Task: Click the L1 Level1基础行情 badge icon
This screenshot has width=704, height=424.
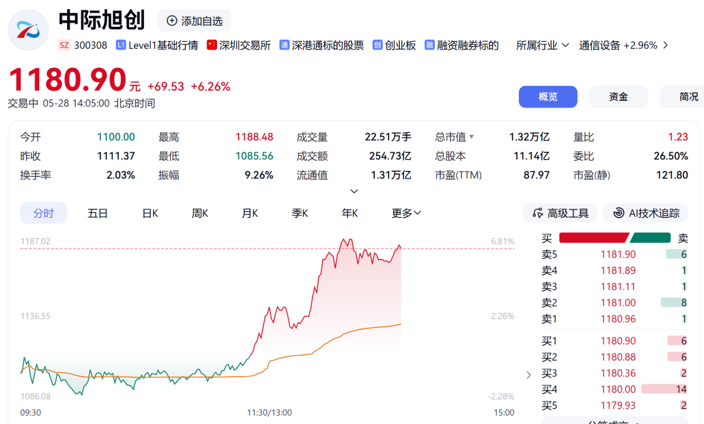Action: coord(121,45)
